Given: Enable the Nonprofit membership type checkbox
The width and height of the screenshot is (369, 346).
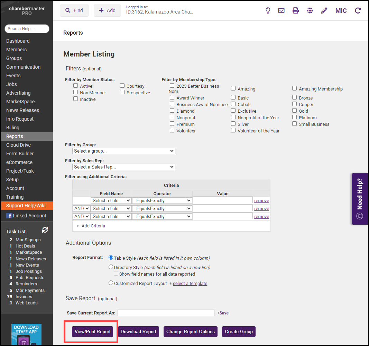Looking at the screenshot, I should pyautogui.click(x=172, y=117).
